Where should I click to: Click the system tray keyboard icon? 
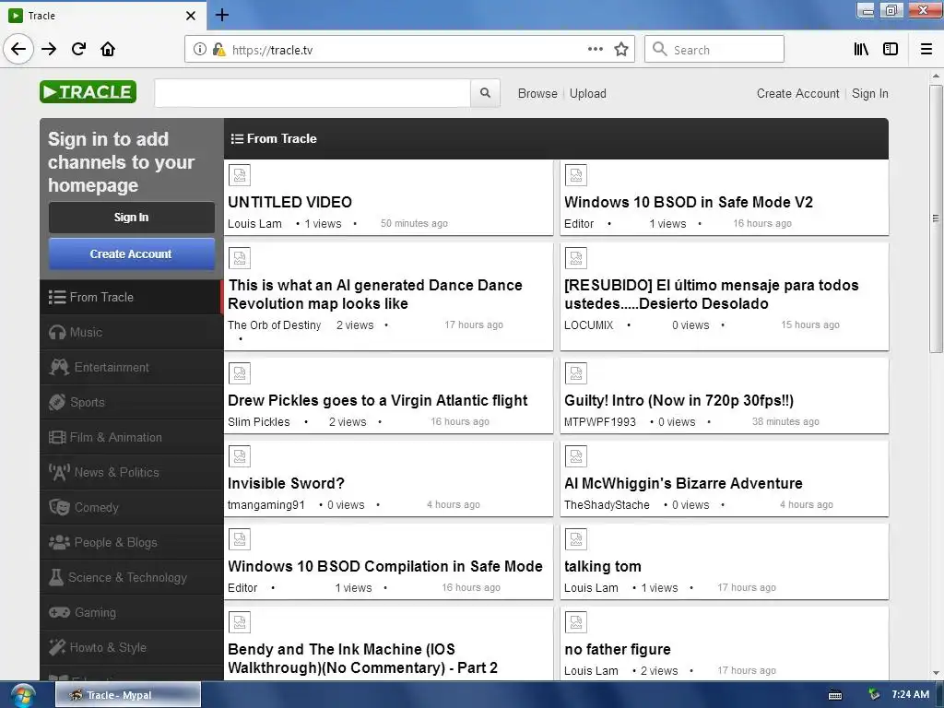pyautogui.click(x=835, y=695)
